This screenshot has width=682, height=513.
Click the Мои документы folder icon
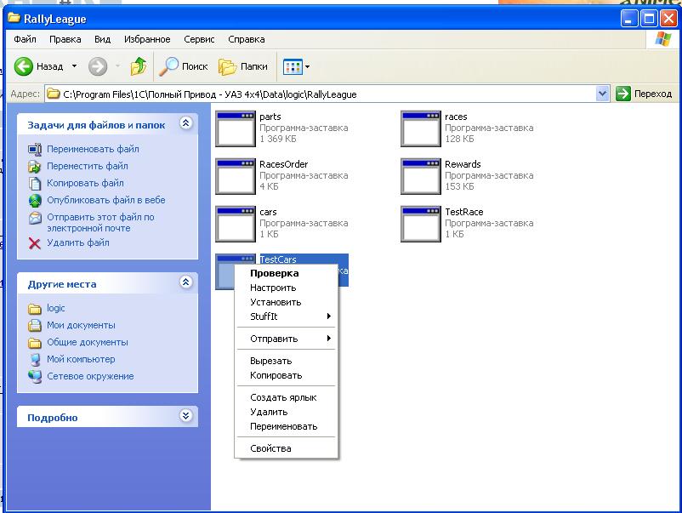coord(35,326)
